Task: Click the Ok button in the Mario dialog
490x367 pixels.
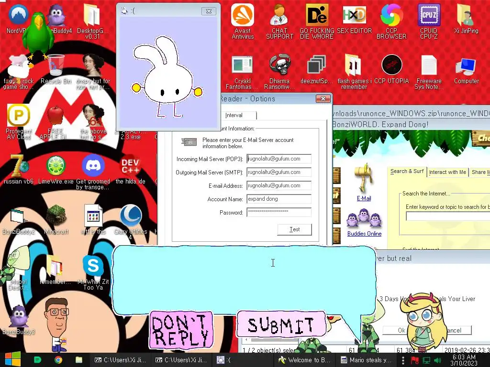Action: tap(399, 330)
